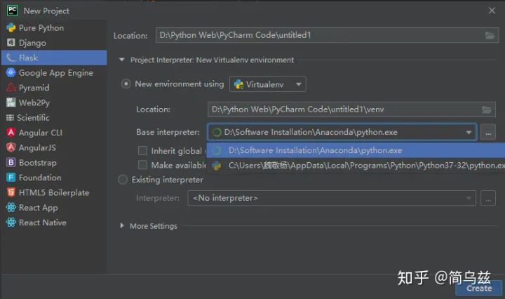
Task: Select Angular CLI project type
Action: click(54, 133)
